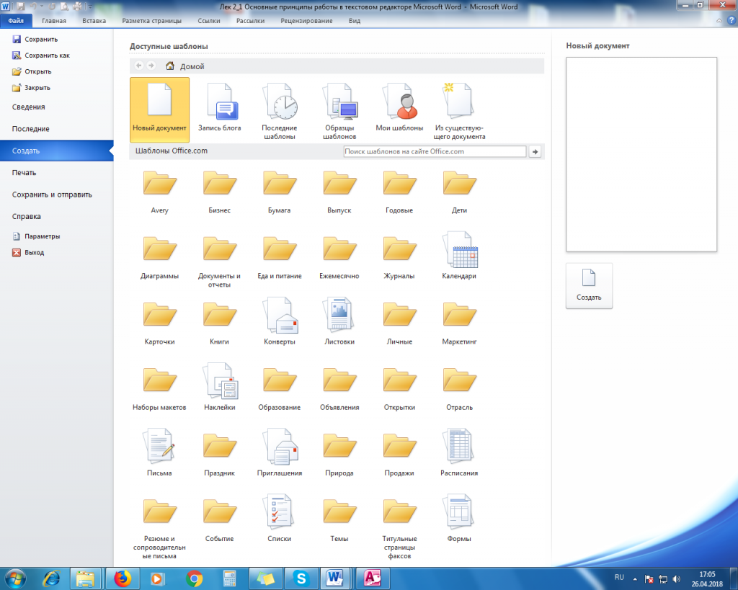Open the Рассылки tab
This screenshot has height=590, width=738.
(250, 21)
